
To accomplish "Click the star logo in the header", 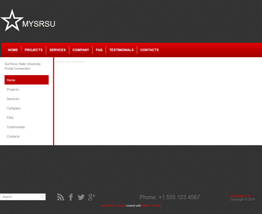I will click(x=12, y=21).
